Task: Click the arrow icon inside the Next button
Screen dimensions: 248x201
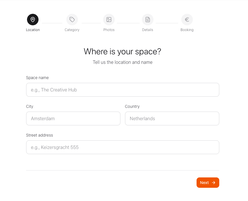Action: pyautogui.click(x=213, y=183)
